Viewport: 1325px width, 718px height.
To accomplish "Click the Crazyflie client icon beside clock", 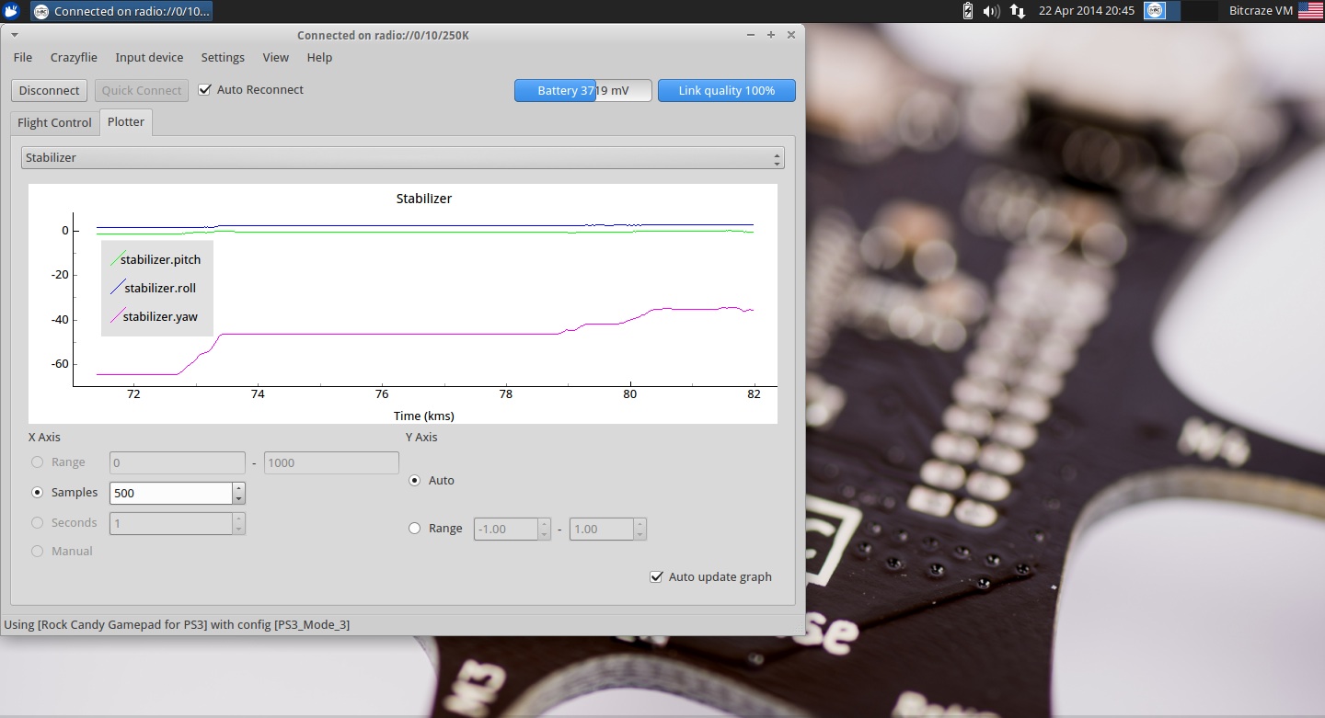I will click(1155, 11).
